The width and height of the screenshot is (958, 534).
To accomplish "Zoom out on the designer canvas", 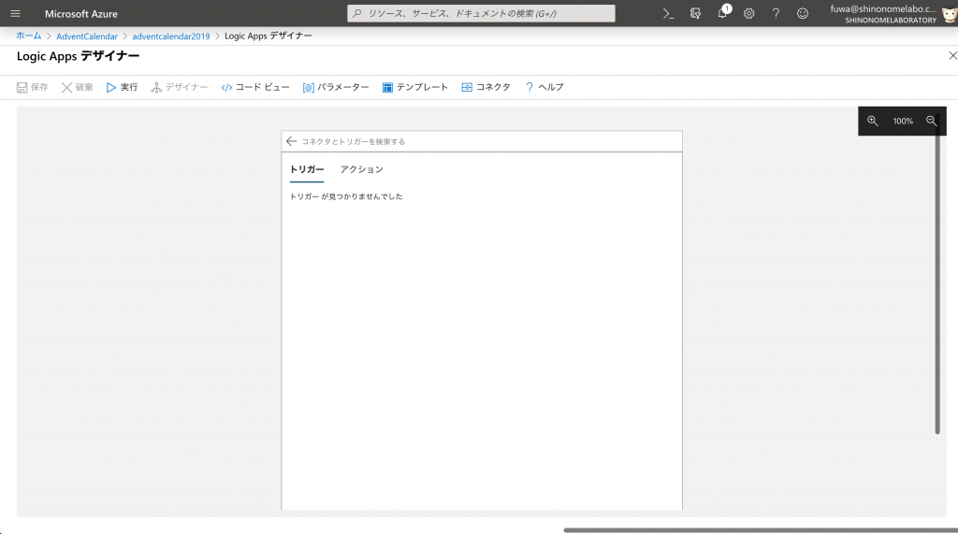I will pos(931,121).
